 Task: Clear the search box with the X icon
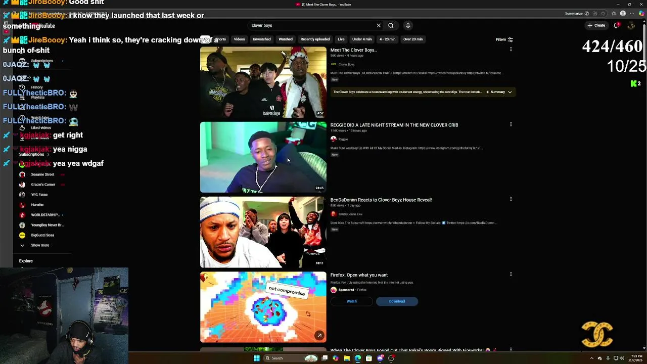[379, 25]
